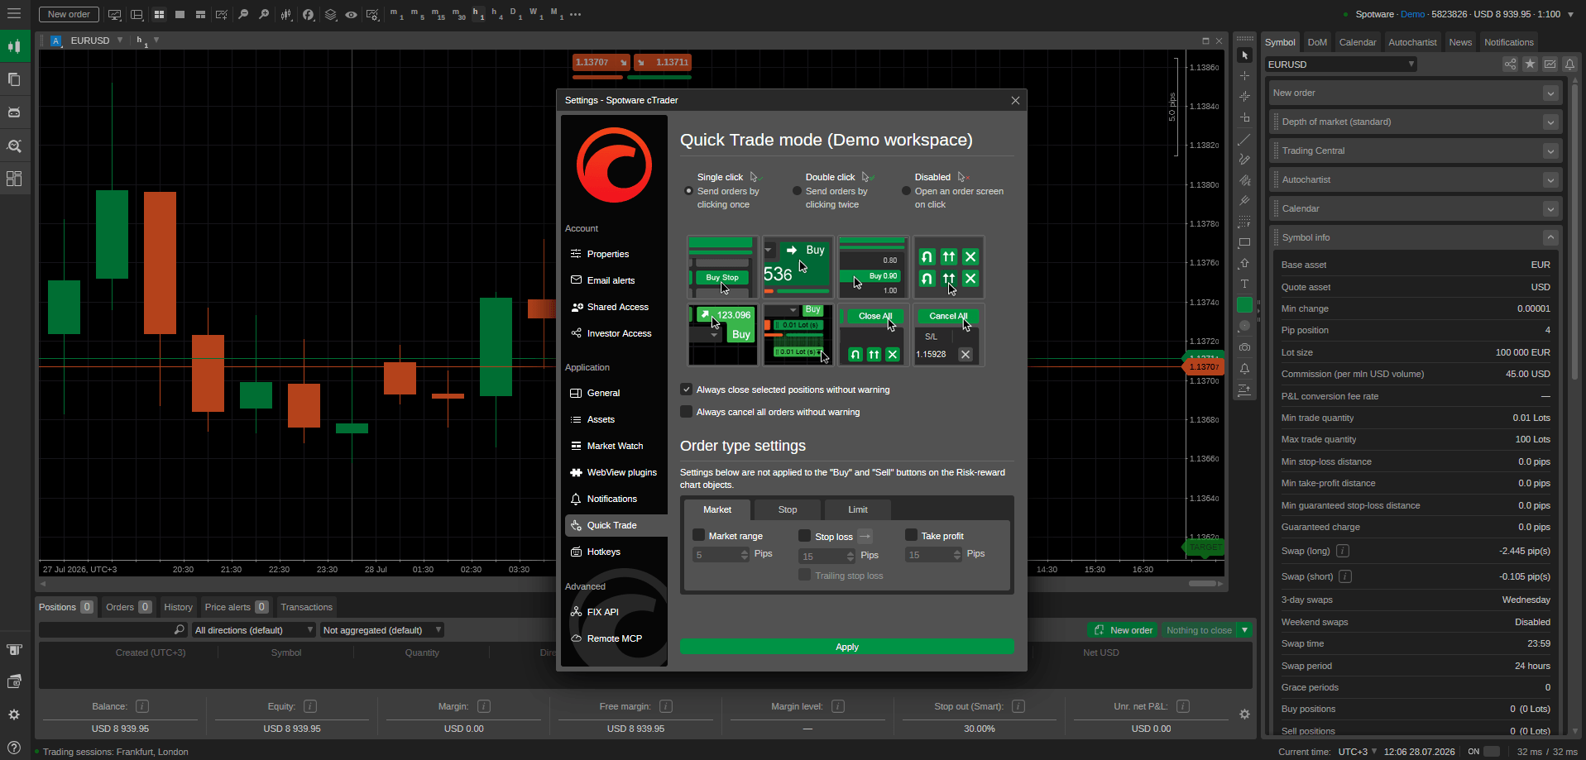Click New order button in top toolbar
1586x760 pixels.
69,14
